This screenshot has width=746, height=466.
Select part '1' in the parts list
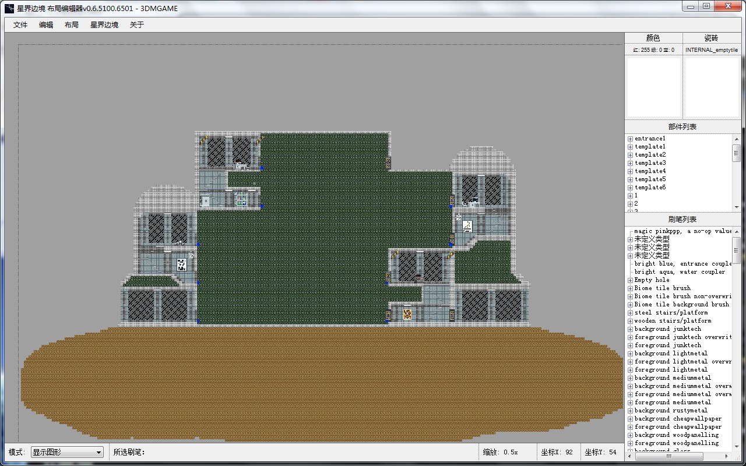[636, 196]
